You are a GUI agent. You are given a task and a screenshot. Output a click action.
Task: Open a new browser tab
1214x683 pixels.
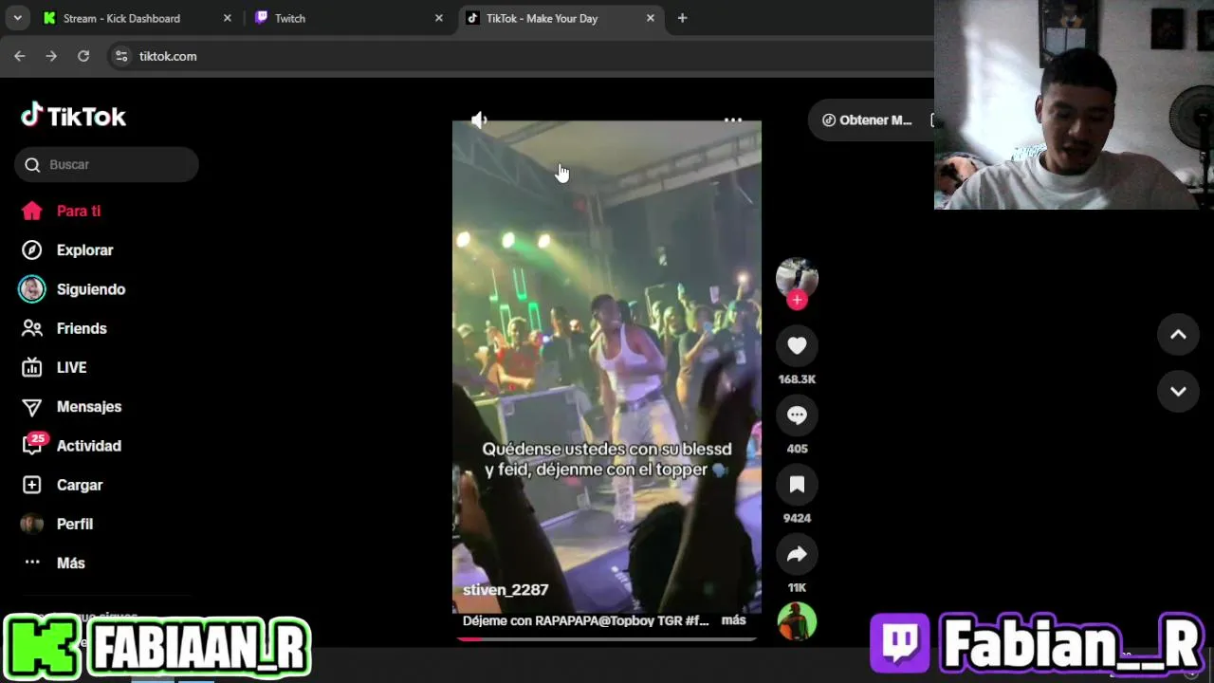682,18
